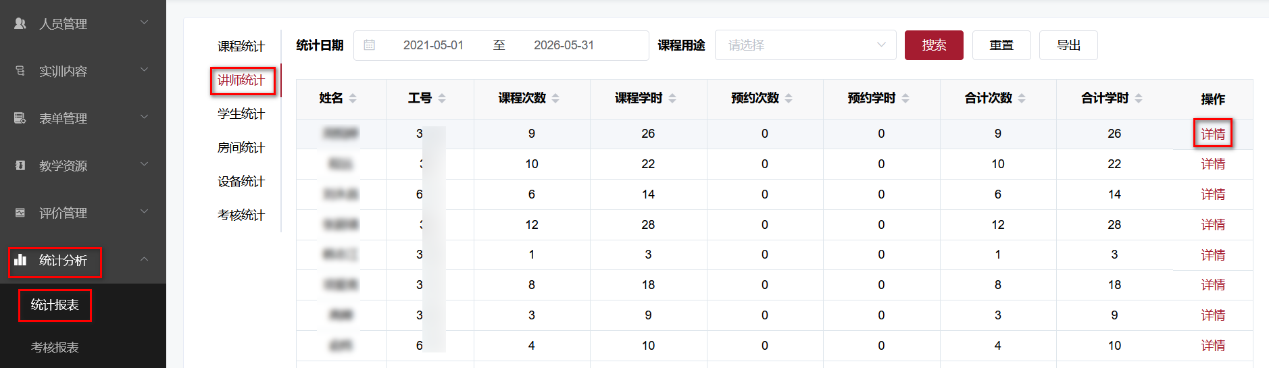Click the 评价管理 menu label
The width and height of the screenshot is (1269, 368).
click(x=63, y=213)
